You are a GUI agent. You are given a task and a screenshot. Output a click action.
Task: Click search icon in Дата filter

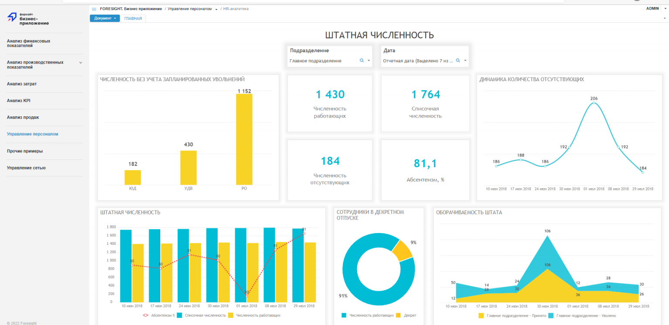(458, 61)
